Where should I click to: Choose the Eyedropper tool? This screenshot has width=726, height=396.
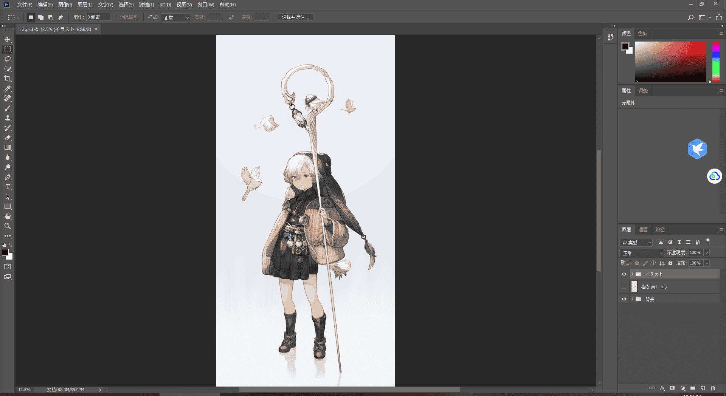click(x=8, y=88)
